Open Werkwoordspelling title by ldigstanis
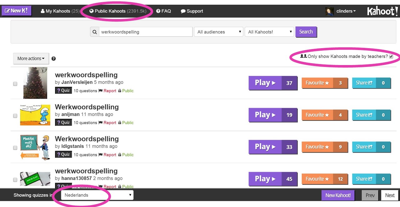The width and height of the screenshot is (400, 207). tap(87, 139)
